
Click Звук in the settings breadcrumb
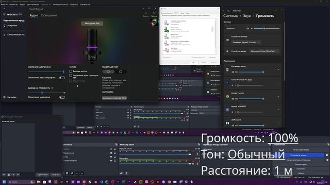pos(247,16)
